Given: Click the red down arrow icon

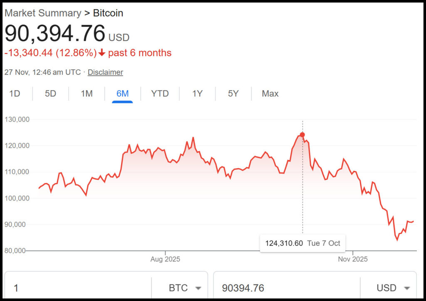Looking at the screenshot, I should point(102,53).
